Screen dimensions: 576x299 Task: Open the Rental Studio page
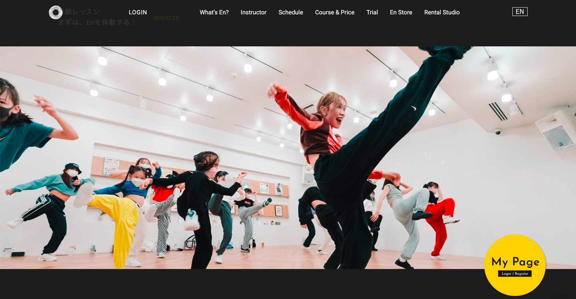point(442,12)
